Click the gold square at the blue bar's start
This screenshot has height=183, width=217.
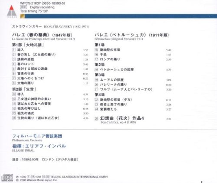(23, 16)
